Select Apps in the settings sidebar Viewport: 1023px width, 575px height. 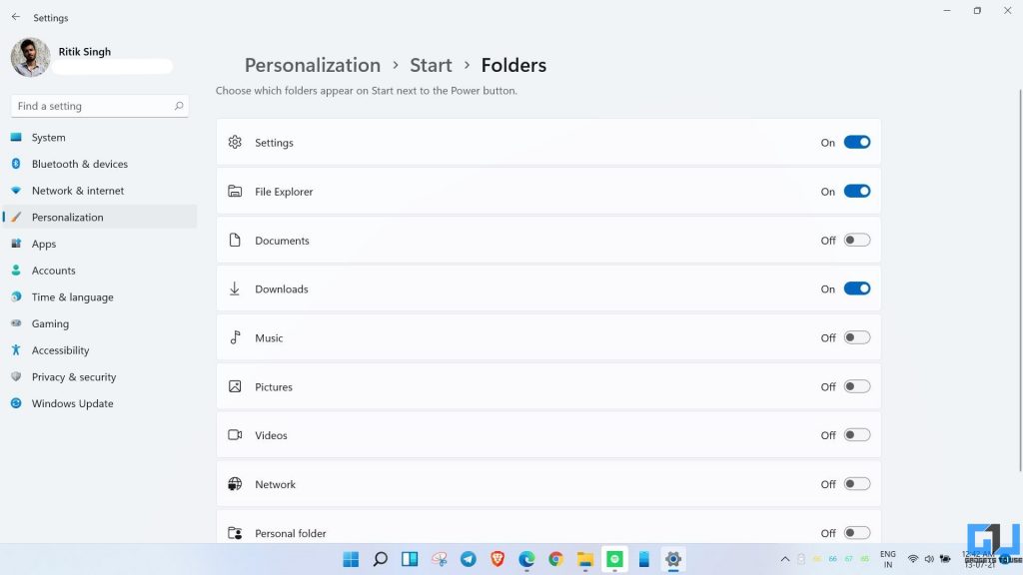coord(43,244)
